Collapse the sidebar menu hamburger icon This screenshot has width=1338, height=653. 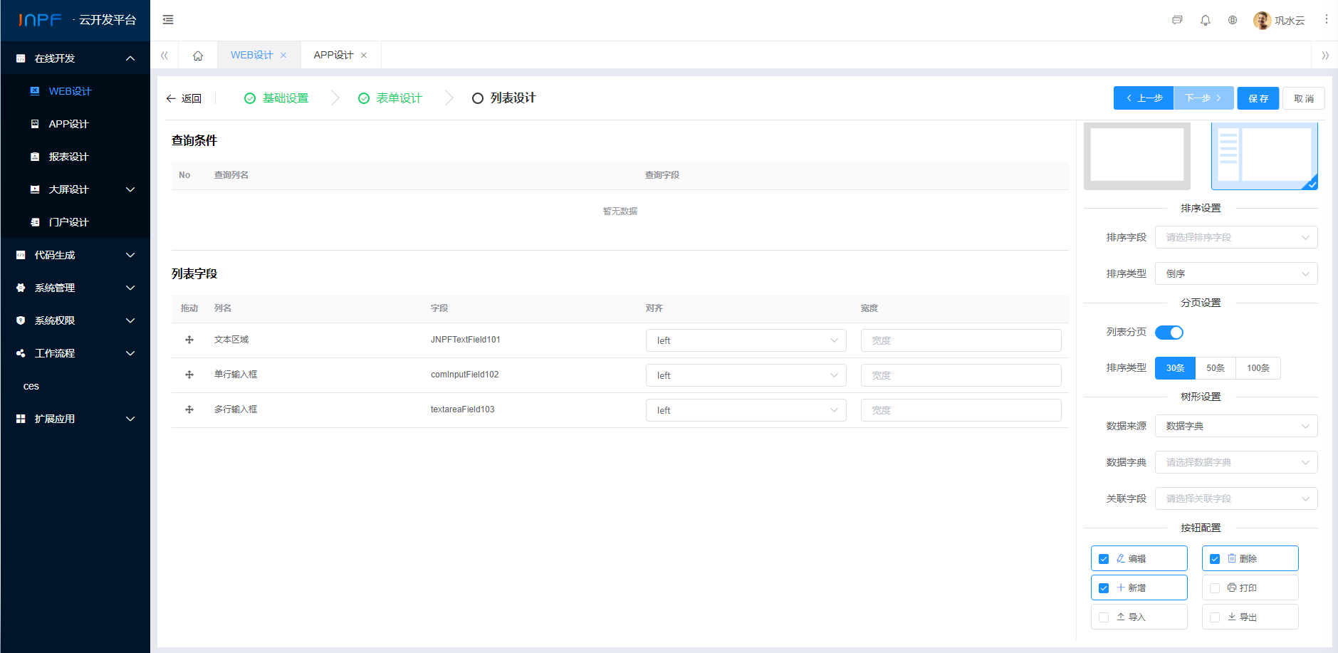(x=168, y=20)
